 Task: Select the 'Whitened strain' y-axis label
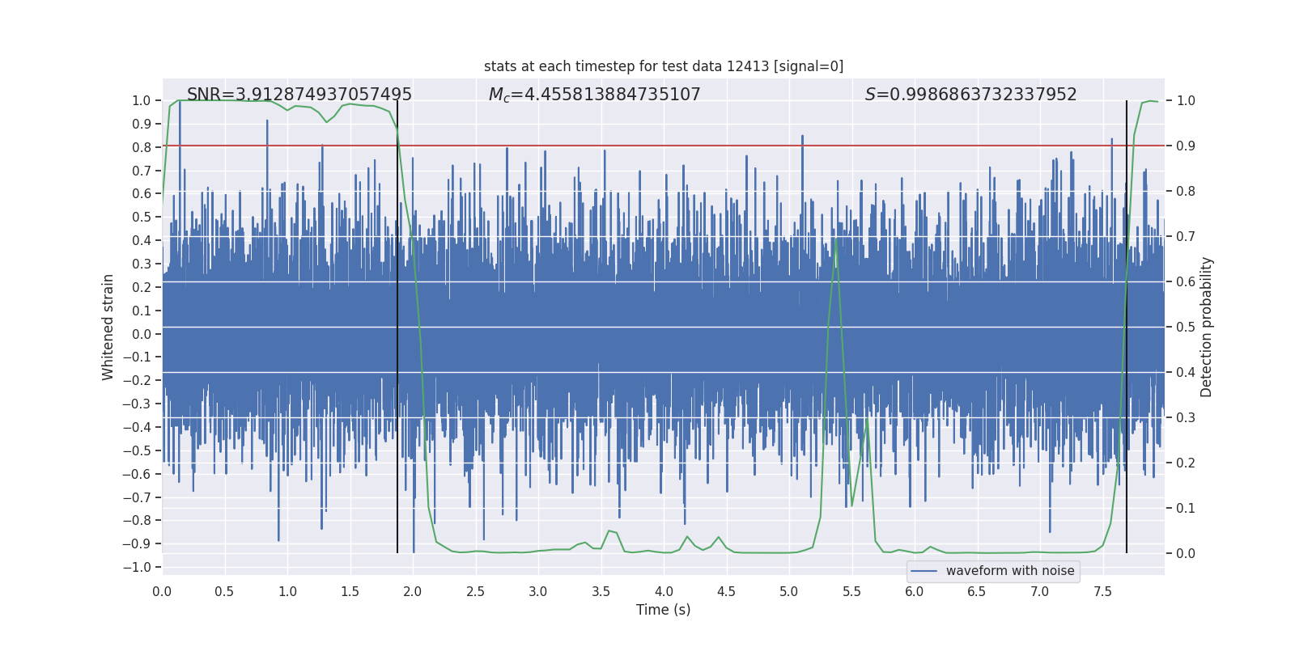(x=108, y=327)
